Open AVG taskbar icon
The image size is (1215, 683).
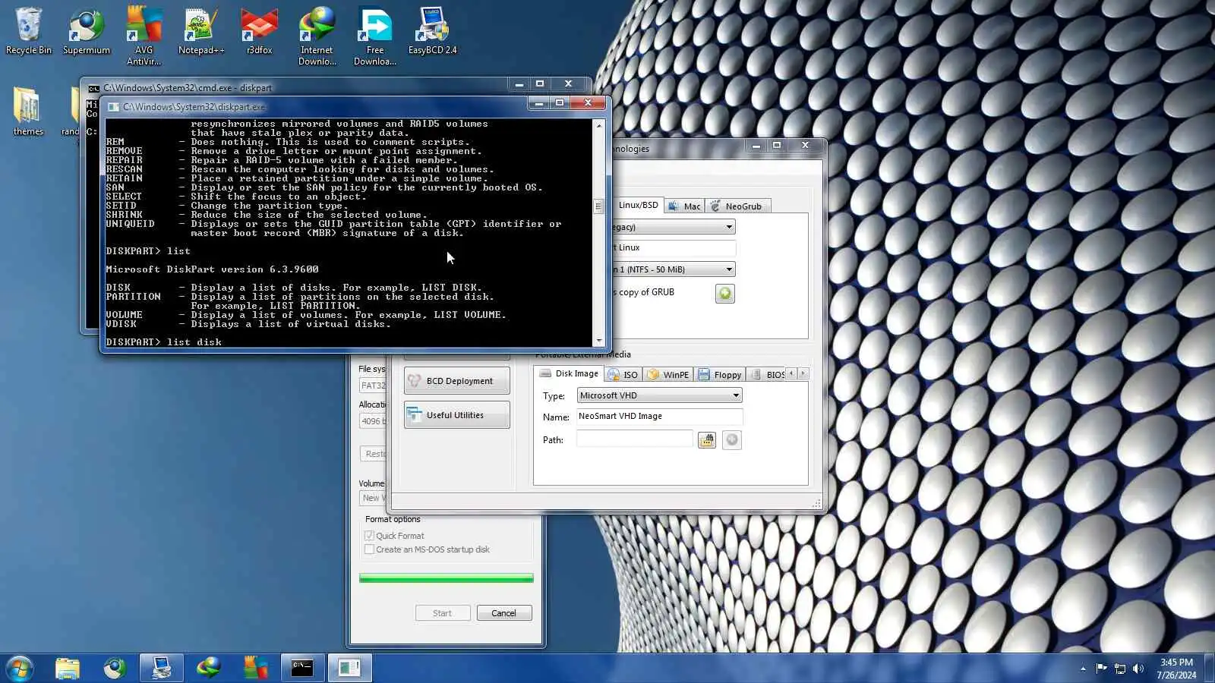[255, 668]
